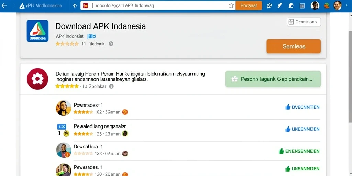The width and height of the screenshot is (352, 176).
Task: Click the five-star rating beside 10 Dpolakar
Action: point(67,86)
